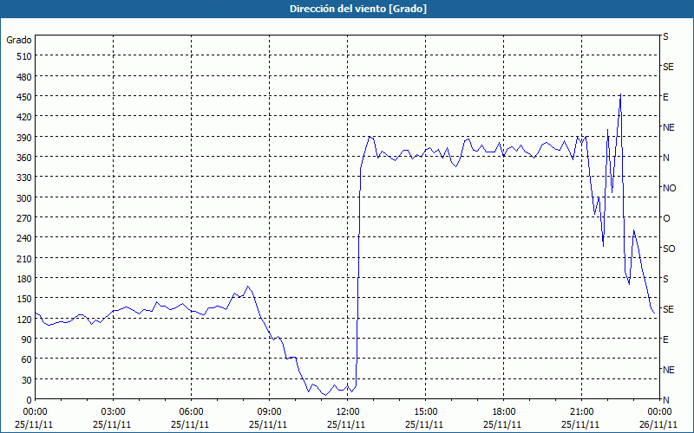This screenshot has width=694, height=433.
Task: Click the 480 value on the left axis
Action: [x=24, y=77]
